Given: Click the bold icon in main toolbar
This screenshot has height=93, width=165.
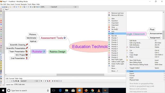Looking at the screenshot, I should coord(24,7).
